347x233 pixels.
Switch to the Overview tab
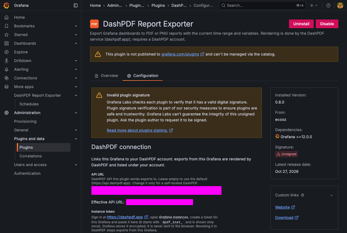click(x=106, y=76)
